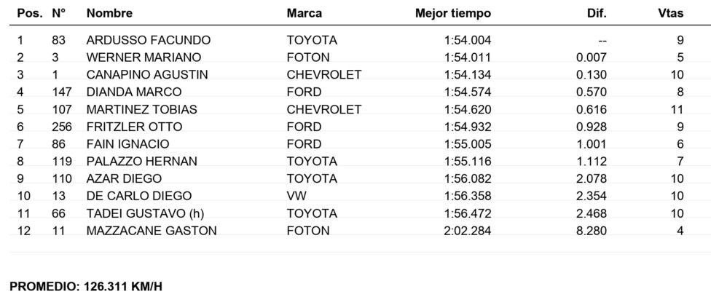Click TADEI GUSTAVO (h) entry
Image resolution: width=711 pixels, height=305 pixels.
tap(142, 213)
